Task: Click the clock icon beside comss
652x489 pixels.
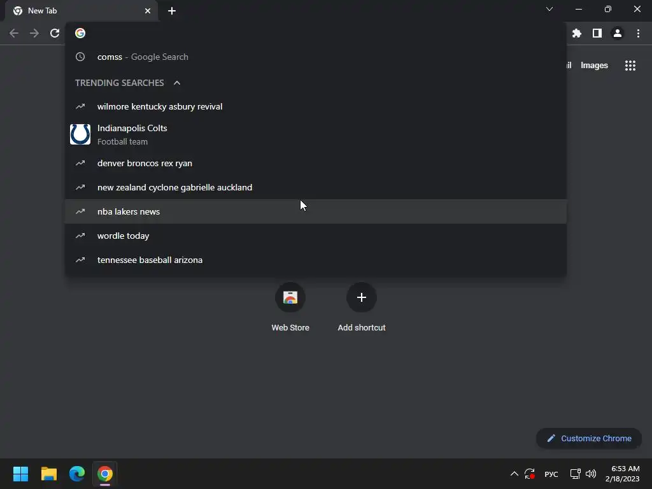Action: 80,57
